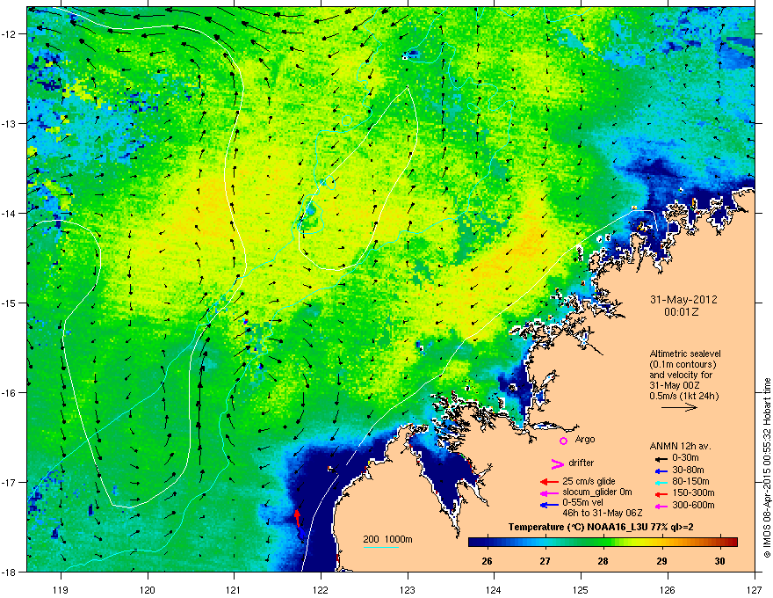Click the date label 31-May-2012
The image size is (773, 598).
683,300
